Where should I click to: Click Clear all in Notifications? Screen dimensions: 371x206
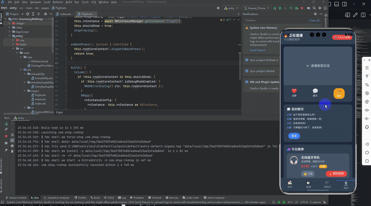[314, 20]
